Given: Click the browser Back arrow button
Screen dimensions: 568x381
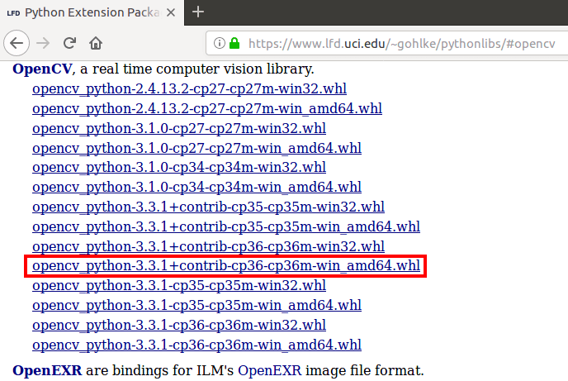Looking at the screenshot, I should pos(17,43).
